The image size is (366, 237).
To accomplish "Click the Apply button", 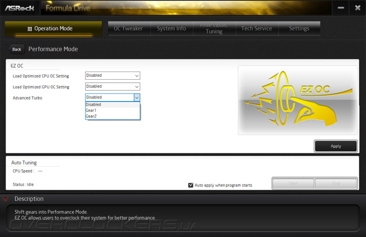I will click(335, 146).
